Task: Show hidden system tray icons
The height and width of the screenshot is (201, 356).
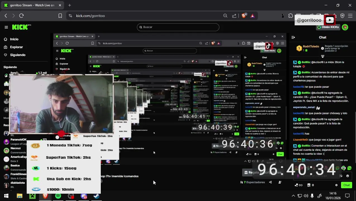Action: (293, 196)
